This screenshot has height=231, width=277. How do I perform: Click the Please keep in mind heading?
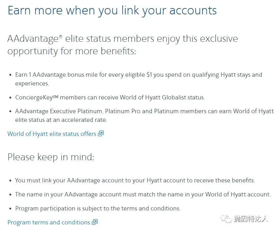pyautogui.click(x=51, y=157)
